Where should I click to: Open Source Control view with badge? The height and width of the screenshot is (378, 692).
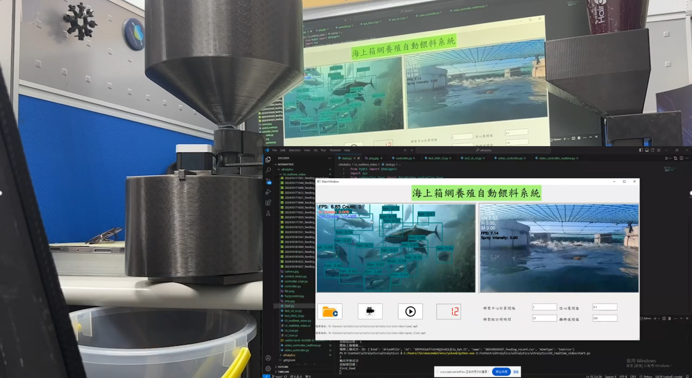pos(268,181)
